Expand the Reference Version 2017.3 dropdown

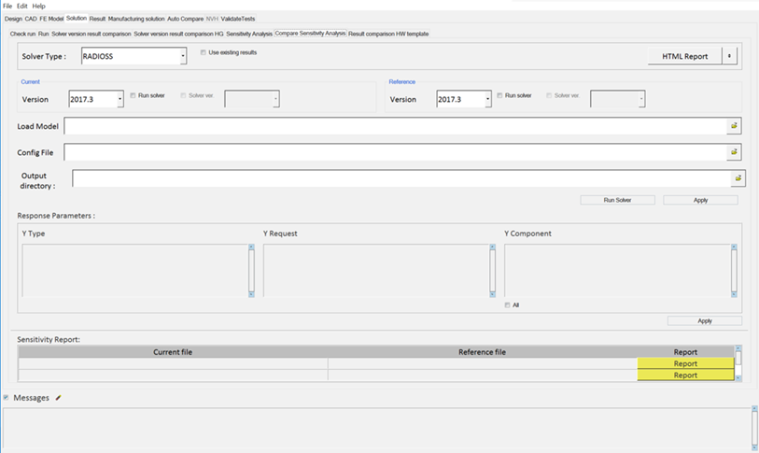tap(487, 100)
